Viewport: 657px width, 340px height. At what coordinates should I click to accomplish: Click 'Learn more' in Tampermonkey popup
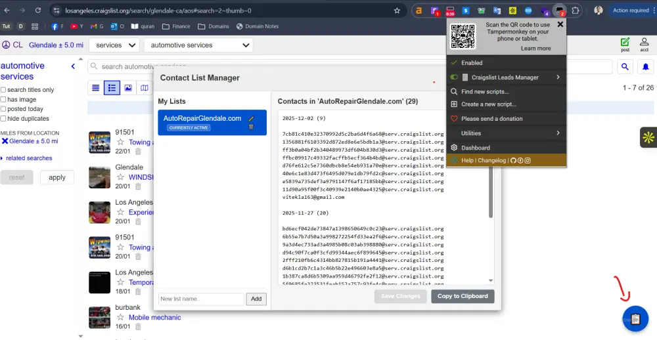[535, 49]
